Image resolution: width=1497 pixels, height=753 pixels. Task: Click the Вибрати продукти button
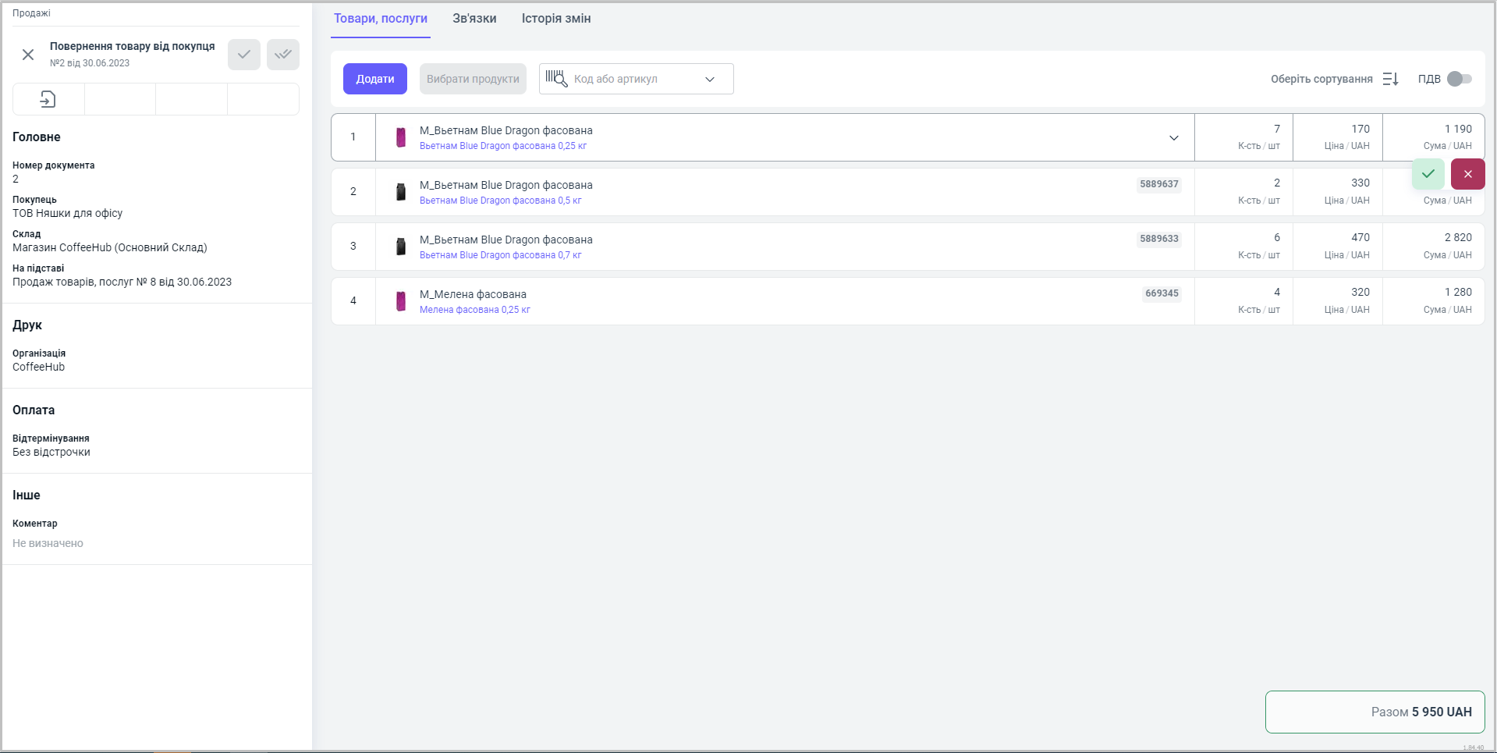coord(473,79)
